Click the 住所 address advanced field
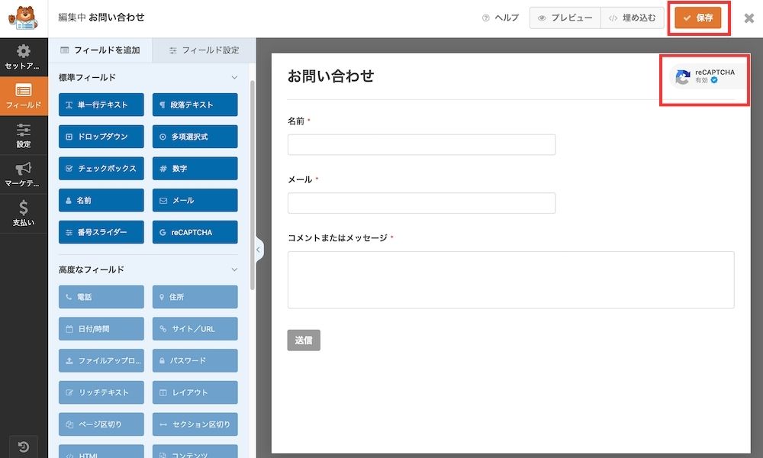Image resolution: width=763 pixels, height=458 pixels. click(195, 297)
